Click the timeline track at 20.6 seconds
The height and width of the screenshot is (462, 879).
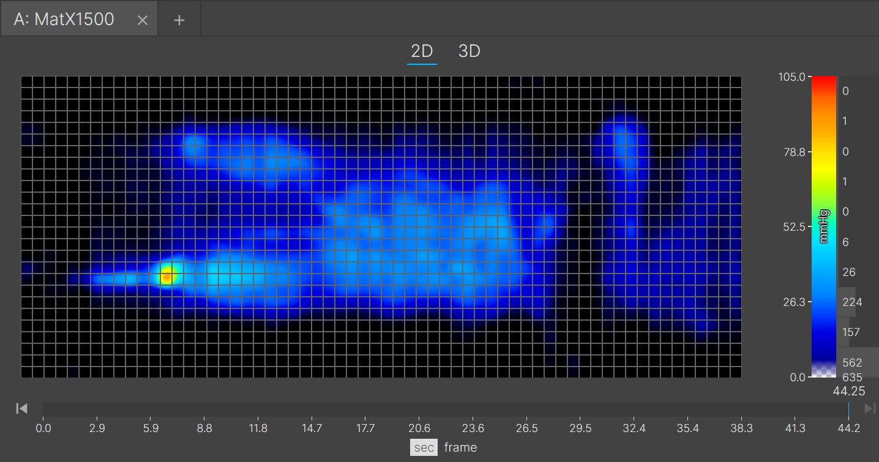point(419,408)
